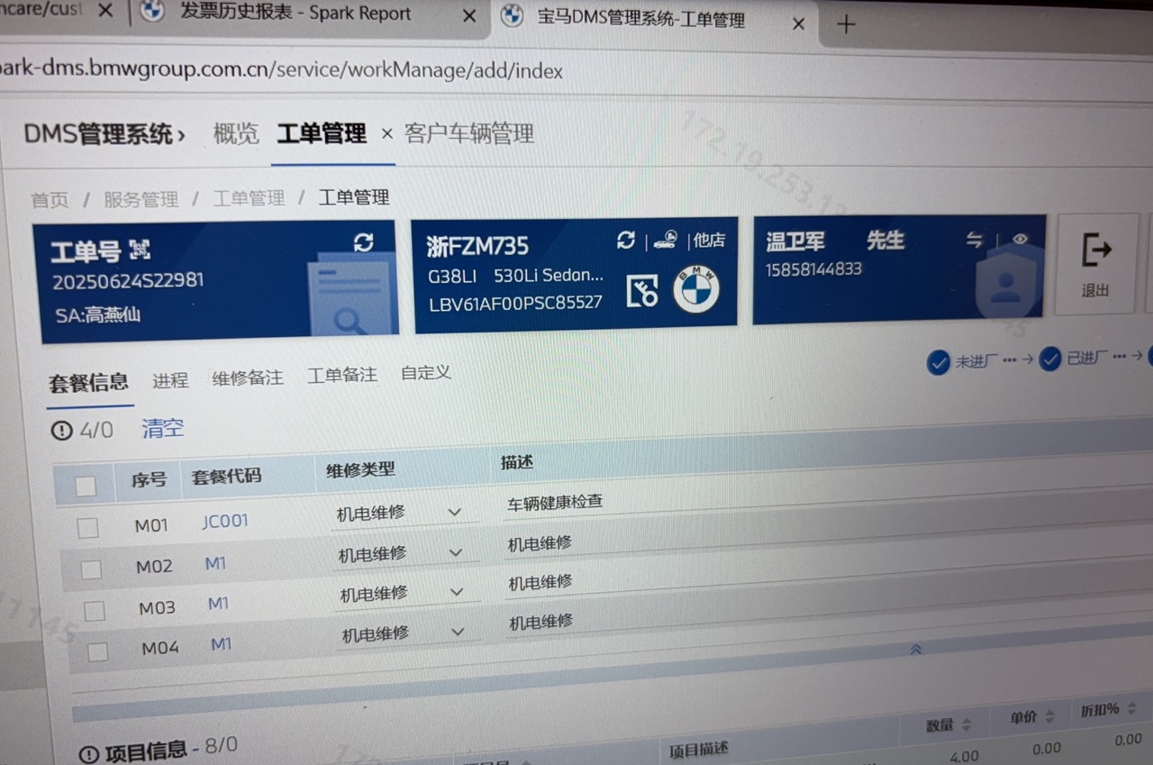The image size is (1153, 765).
Task: Check the M01 row checkbox
Action: [87, 528]
